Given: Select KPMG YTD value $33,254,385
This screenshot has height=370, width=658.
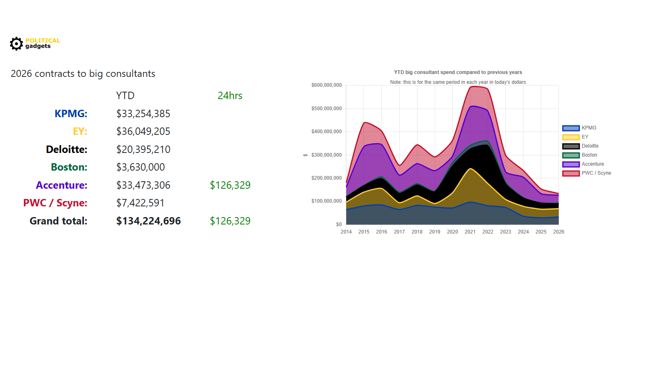Looking at the screenshot, I should click(143, 113).
